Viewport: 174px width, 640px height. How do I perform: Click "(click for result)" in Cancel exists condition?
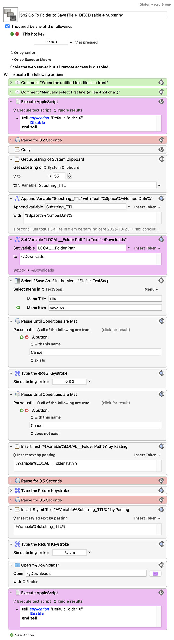(116, 330)
